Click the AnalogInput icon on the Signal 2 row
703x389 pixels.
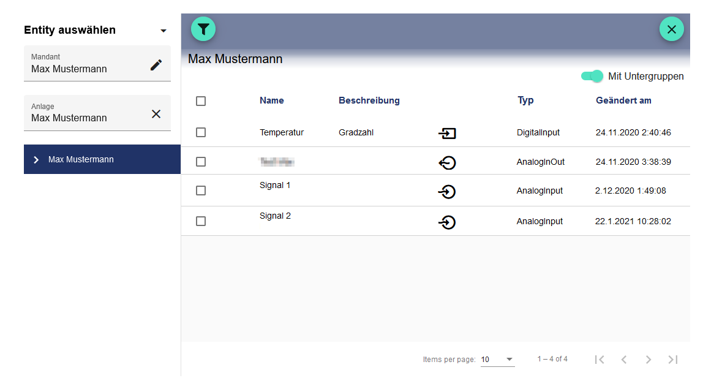click(x=447, y=222)
